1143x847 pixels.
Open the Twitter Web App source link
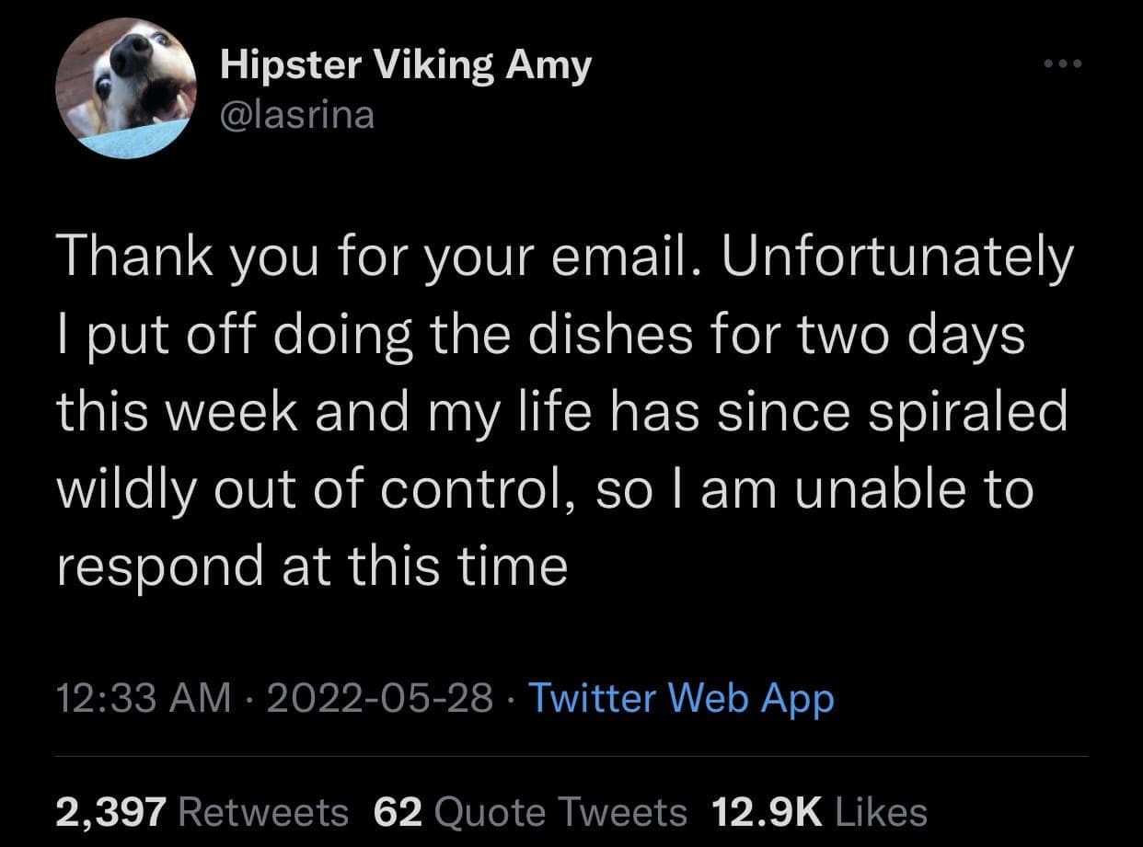coord(681,698)
